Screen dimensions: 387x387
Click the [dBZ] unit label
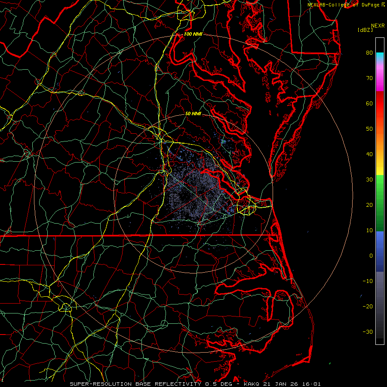365,30
